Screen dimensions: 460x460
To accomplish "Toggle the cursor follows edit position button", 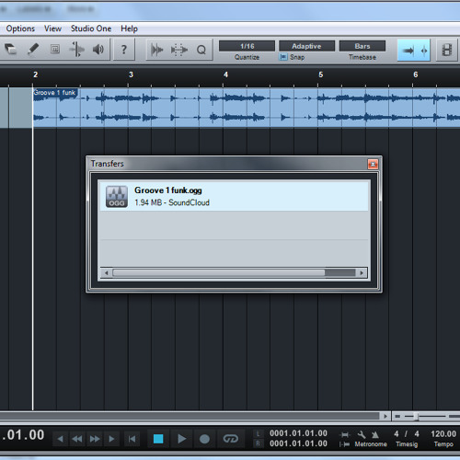I will [x=424, y=51].
